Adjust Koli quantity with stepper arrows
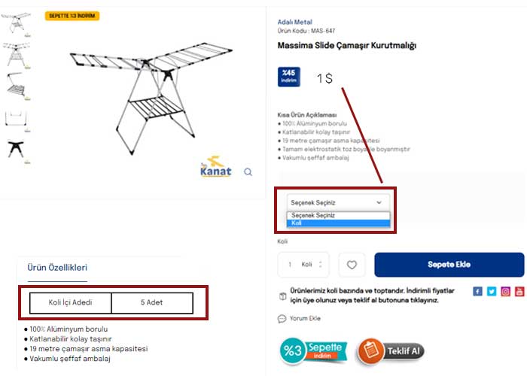The width and height of the screenshot is (527, 376). click(321, 265)
